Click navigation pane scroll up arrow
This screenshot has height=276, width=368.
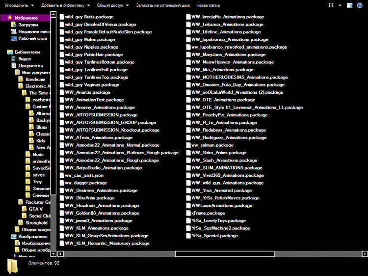click(x=53, y=14)
